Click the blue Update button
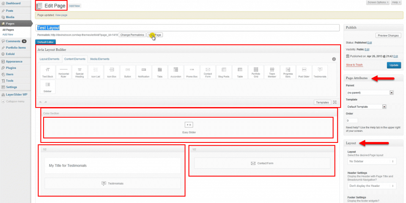Viewport: 406px width, 203px height. coord(393,65)
